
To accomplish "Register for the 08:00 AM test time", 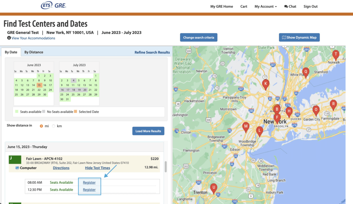I will (x=89, y=182).
